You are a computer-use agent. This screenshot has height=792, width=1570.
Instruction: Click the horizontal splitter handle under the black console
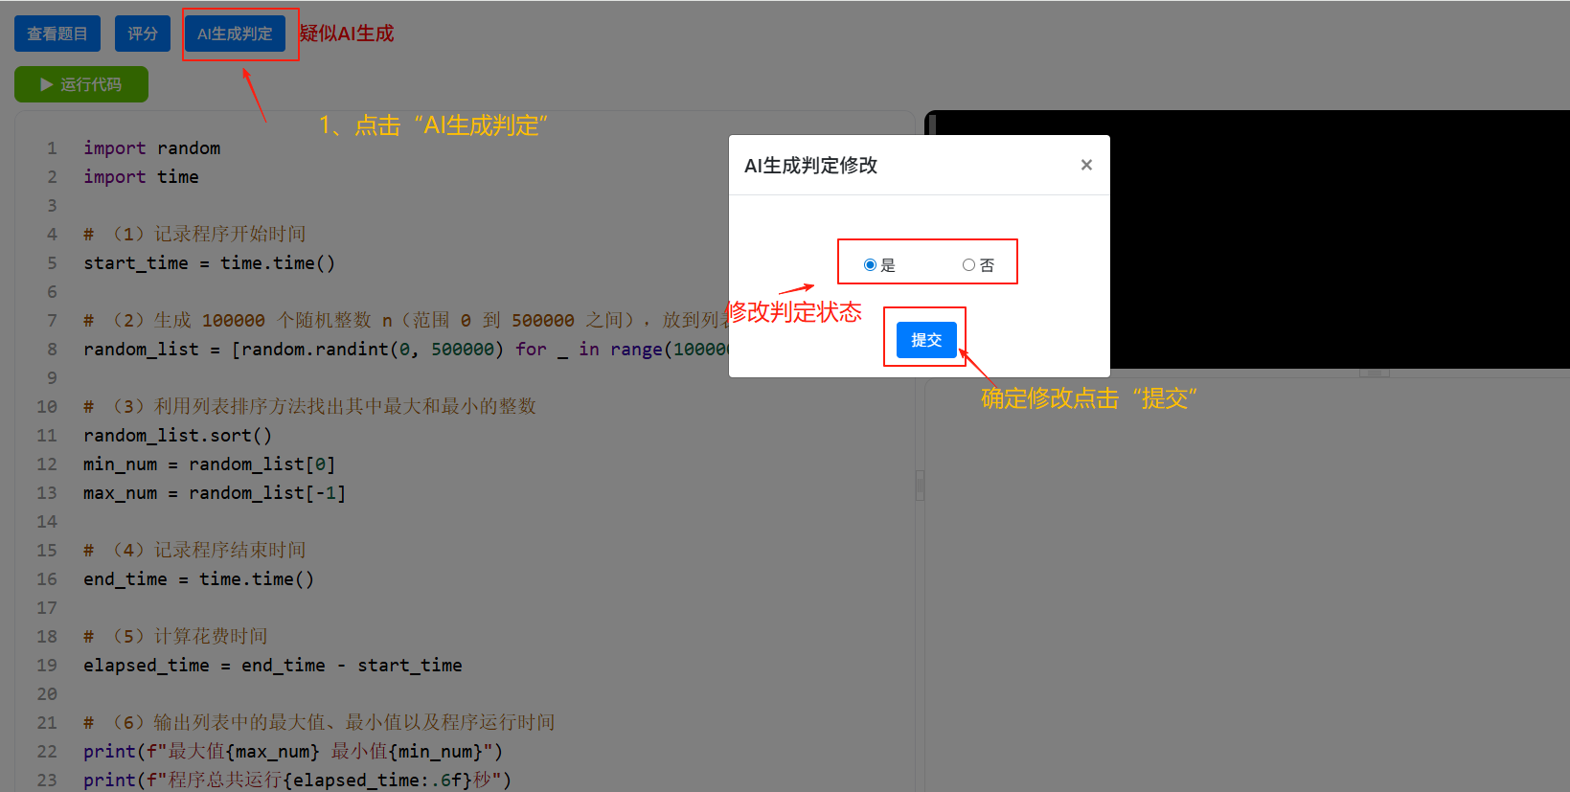(x=1374, y=373)
